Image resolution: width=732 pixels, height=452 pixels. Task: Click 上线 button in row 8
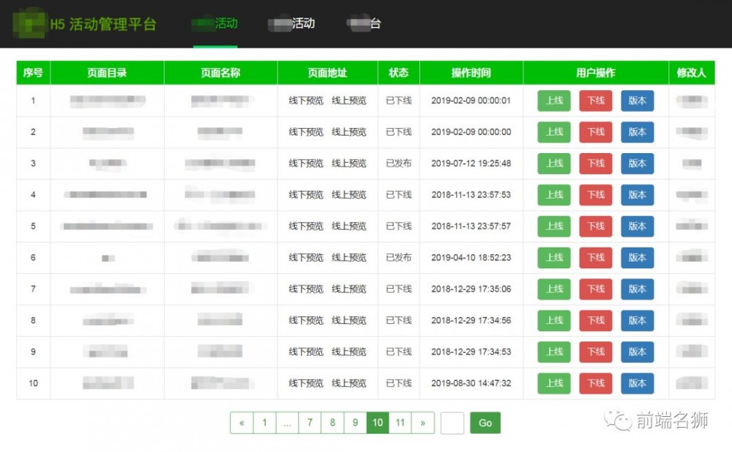(x=553, y=320)
